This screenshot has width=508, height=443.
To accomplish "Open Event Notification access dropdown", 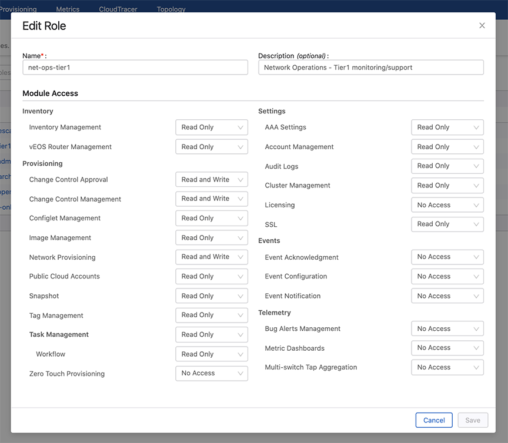I will (x=447, y=296).
